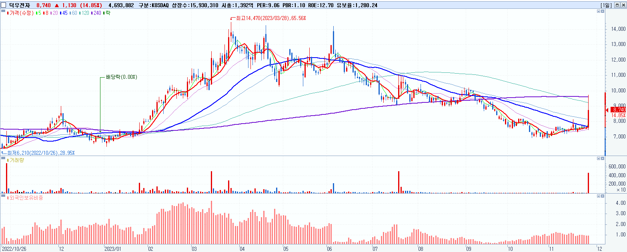Viewport: 627px width, 252px height.
Task: Select the 45-day moving average legend
Action: [x=64, y=13]
